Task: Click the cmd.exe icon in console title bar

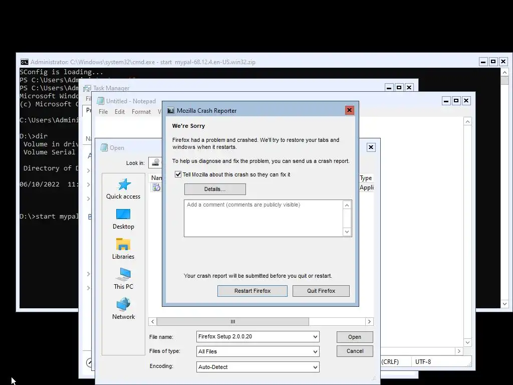Action: [24, 62]
